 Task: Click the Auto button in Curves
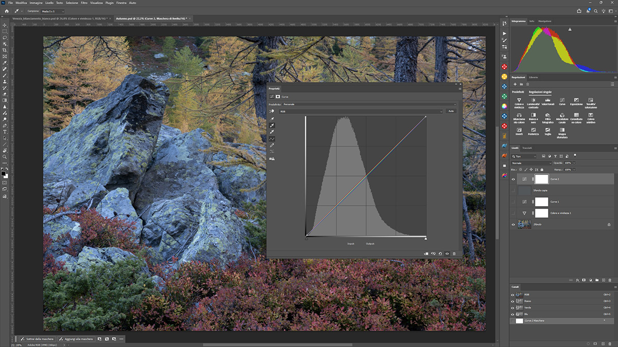point(451,111)
